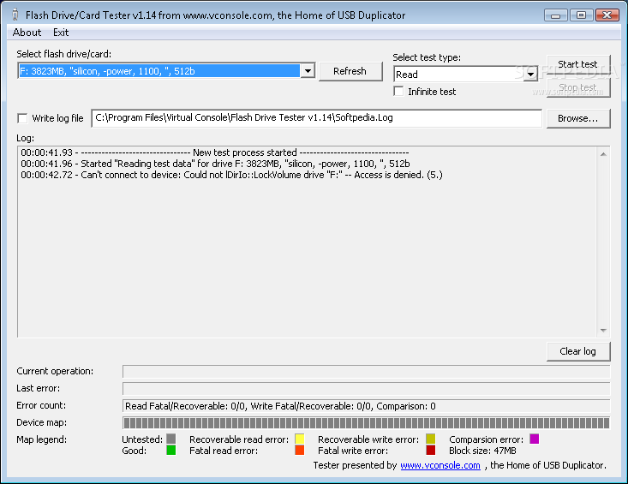Click the 'Access is denied' log line

pos(231,175)
